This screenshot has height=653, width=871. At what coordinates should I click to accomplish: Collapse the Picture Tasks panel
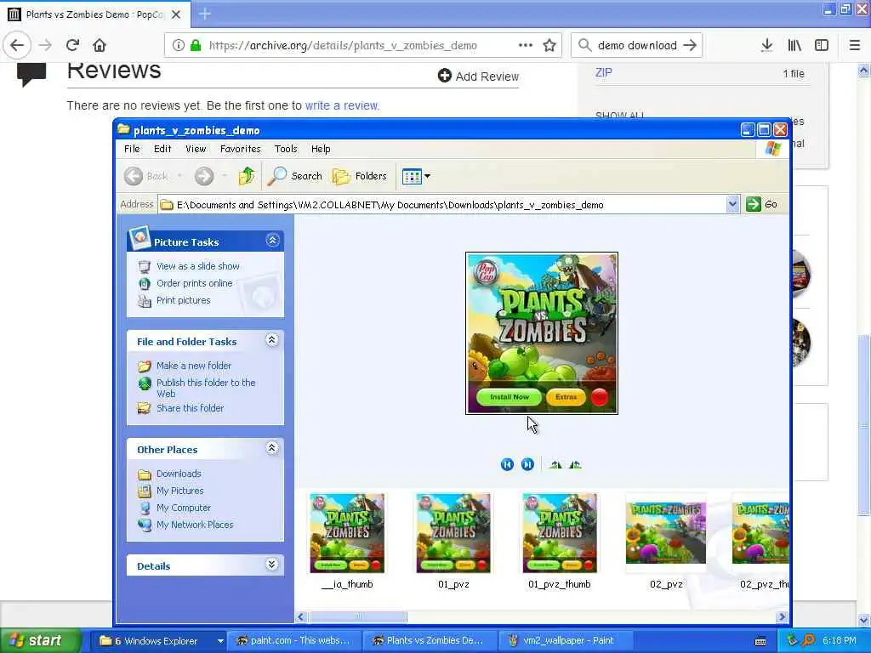[272, 241]
